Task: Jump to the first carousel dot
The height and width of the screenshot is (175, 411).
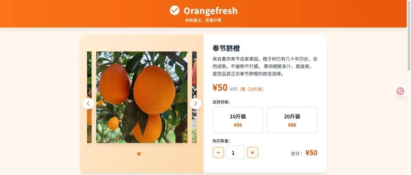Action: coord(133,154)
